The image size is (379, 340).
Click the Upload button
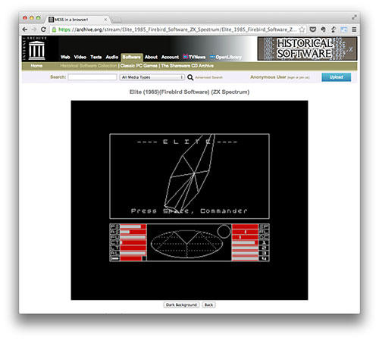(x=336, y=77)
